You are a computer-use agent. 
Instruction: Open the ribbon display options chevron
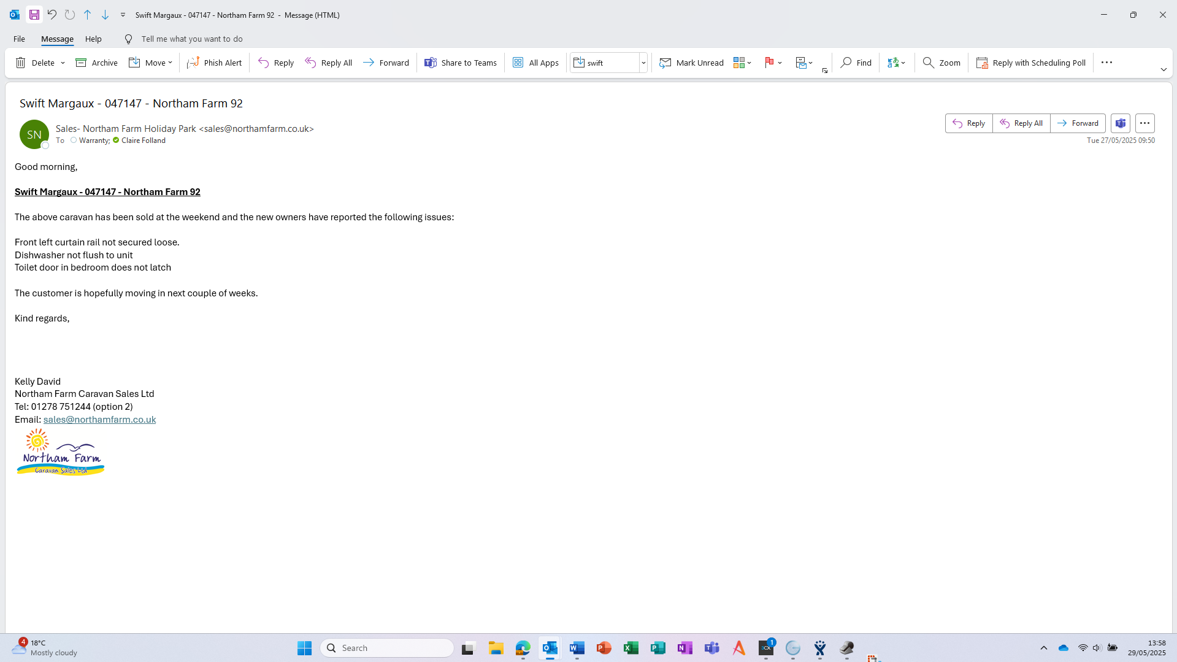coord(1164,69)
